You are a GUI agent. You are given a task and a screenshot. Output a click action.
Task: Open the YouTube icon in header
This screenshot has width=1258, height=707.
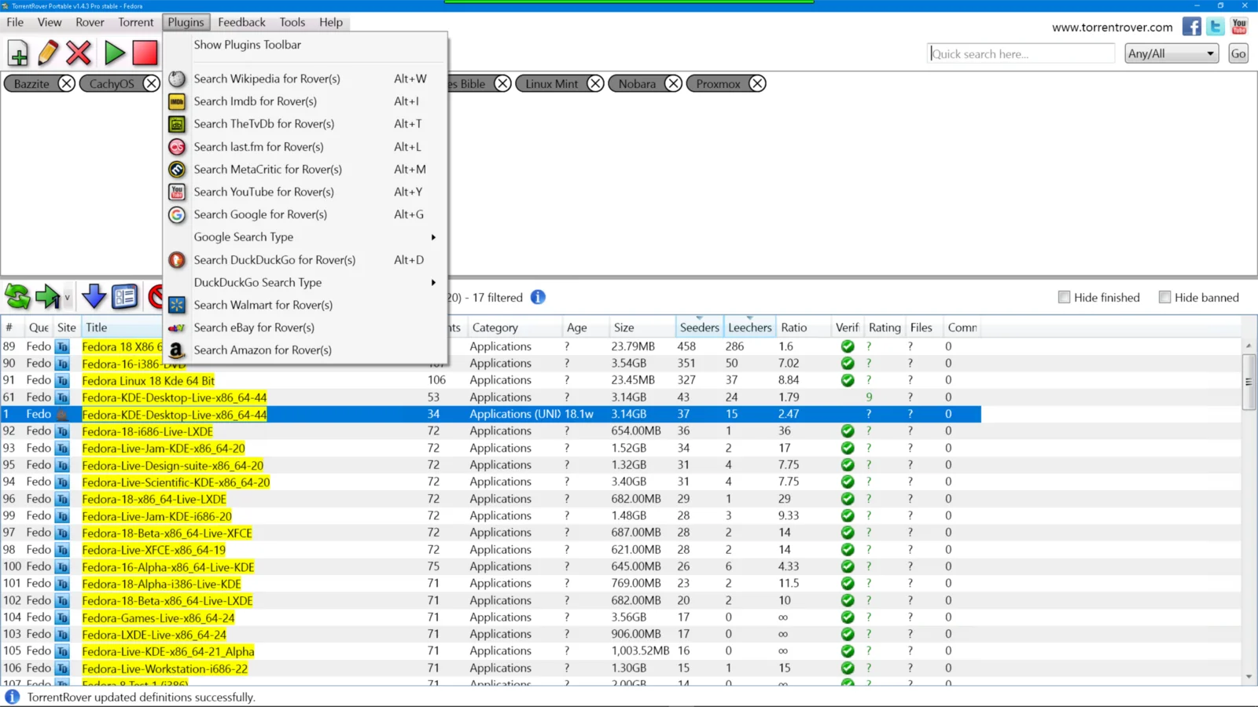pos(1240,27)
